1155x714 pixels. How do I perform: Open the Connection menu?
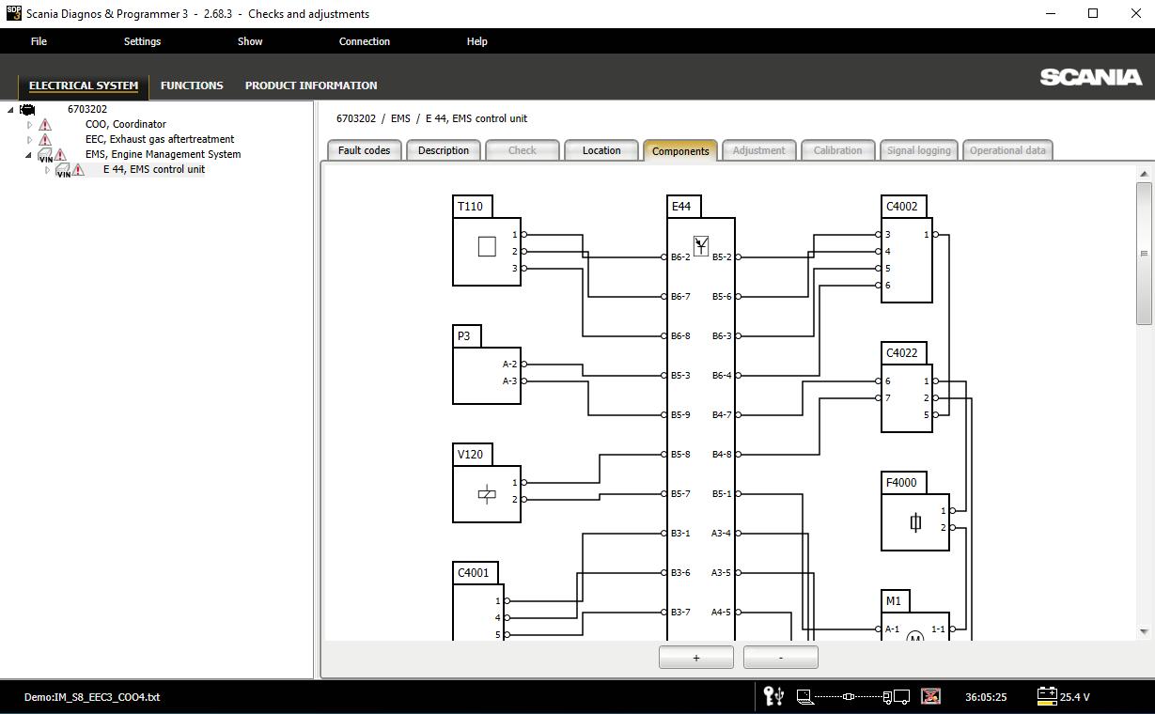[365, 41]
